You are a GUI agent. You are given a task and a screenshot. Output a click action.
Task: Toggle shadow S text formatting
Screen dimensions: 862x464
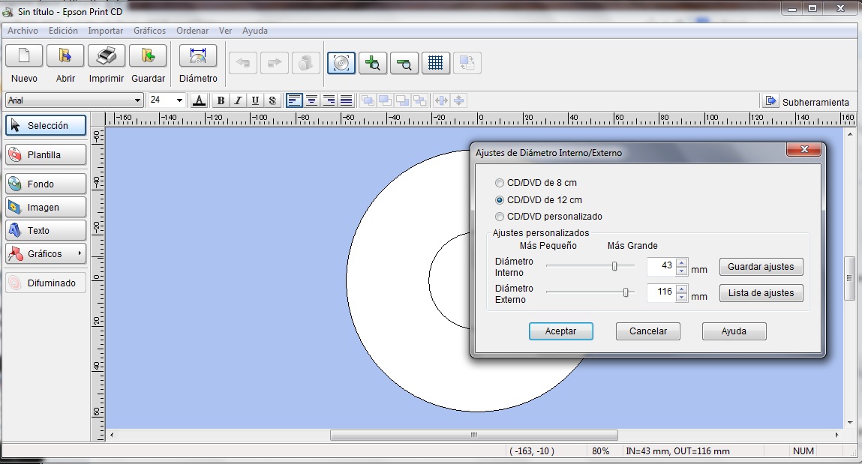[x=272, y=100]
